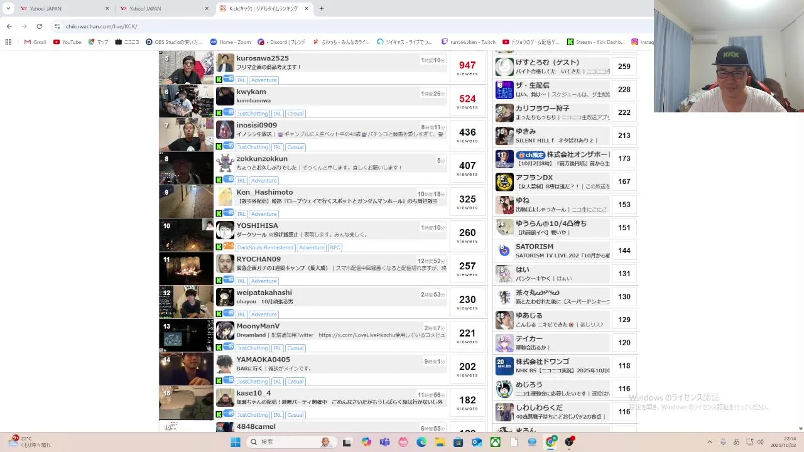Open File Explorer from taskbar
Screen dimensions: 804x452
click(440, 442)
